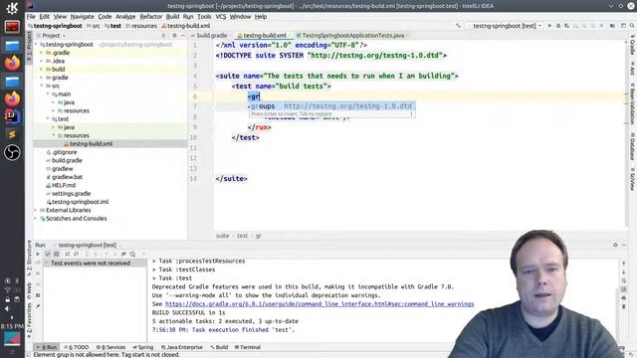Click the locate file icon in Project panel
The height and width of the screenshot is (358, 637).
tap(163, 36)
